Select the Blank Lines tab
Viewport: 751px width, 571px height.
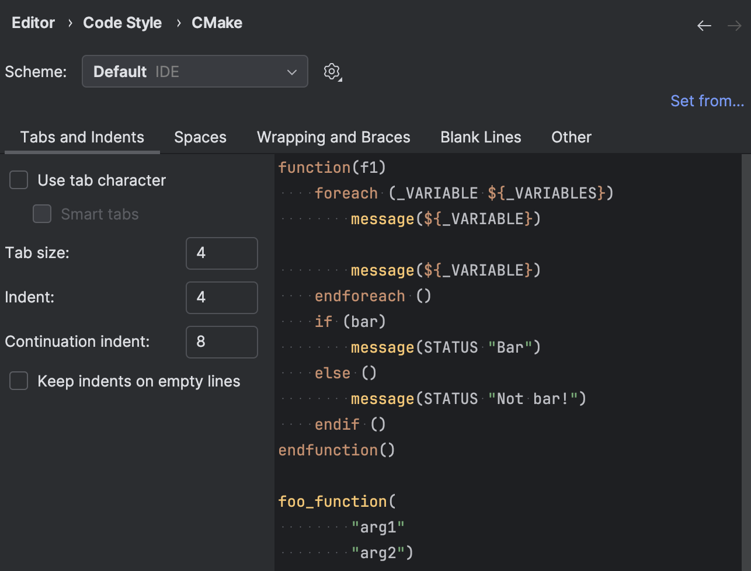(480, 137)
